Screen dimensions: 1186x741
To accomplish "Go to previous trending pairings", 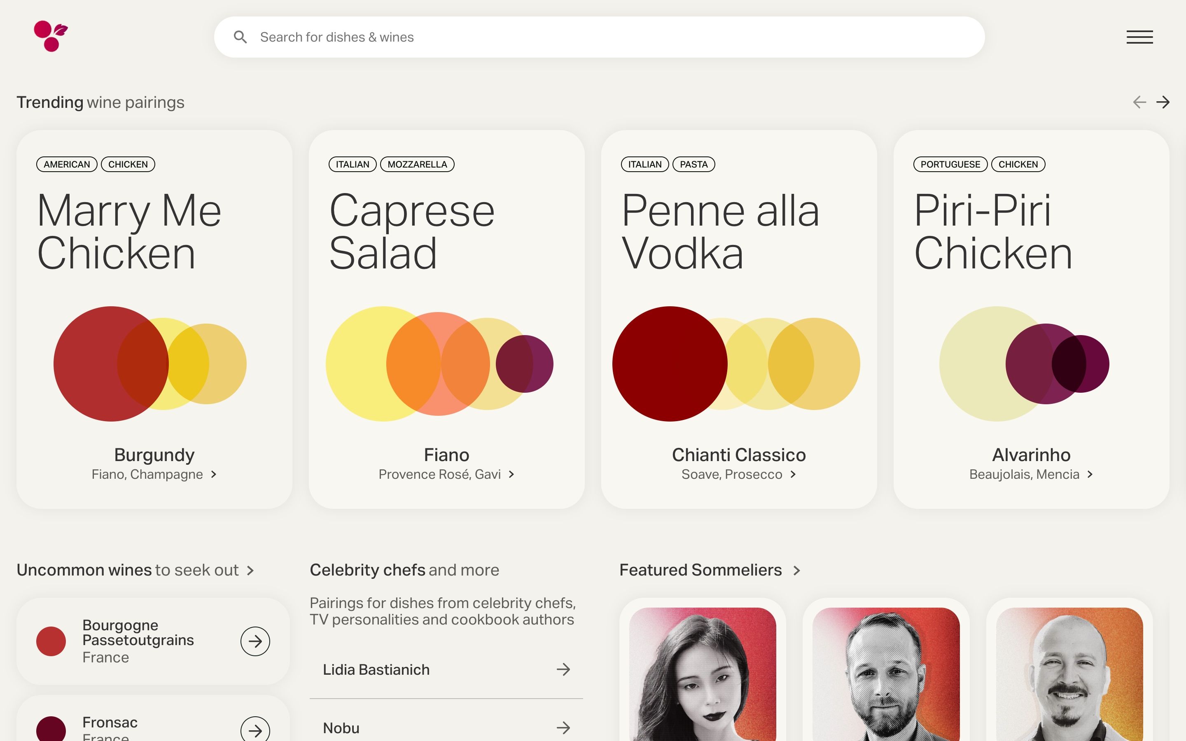I will click(1139, 102).
